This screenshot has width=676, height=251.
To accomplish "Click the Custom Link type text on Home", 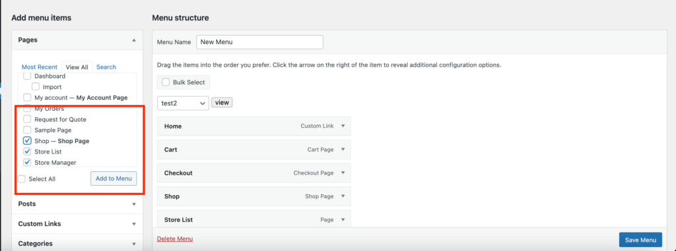I will (317, 126).
